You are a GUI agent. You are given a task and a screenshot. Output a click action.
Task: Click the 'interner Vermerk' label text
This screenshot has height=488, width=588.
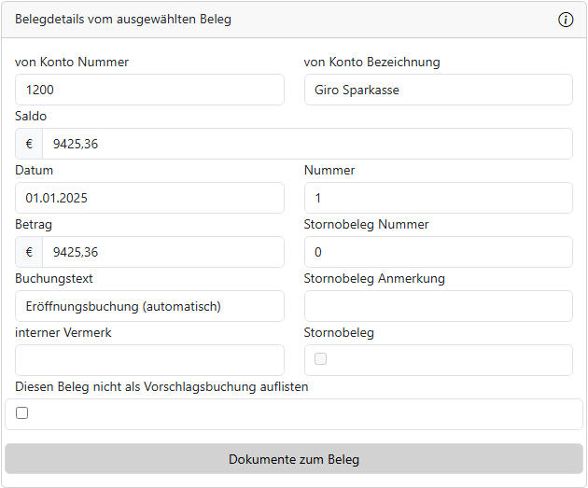tap(63, 332)
